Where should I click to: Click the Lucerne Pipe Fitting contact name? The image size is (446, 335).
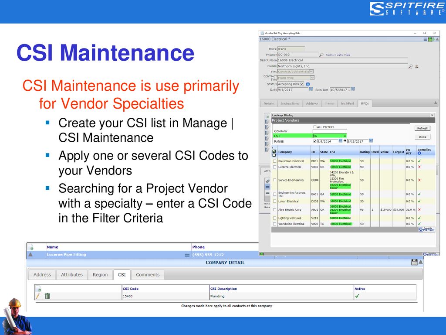[66, 255]
